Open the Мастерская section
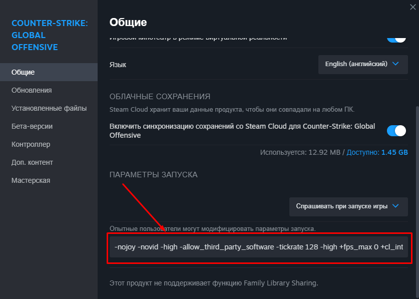The image size is (419, 299). coord(31,180)
